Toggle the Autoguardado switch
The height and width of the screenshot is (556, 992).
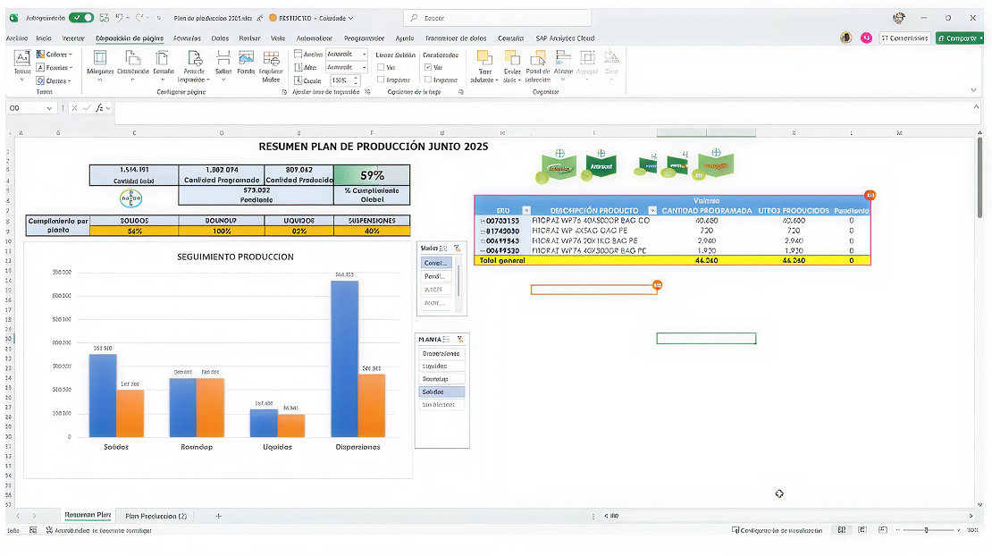coord(81,18)
